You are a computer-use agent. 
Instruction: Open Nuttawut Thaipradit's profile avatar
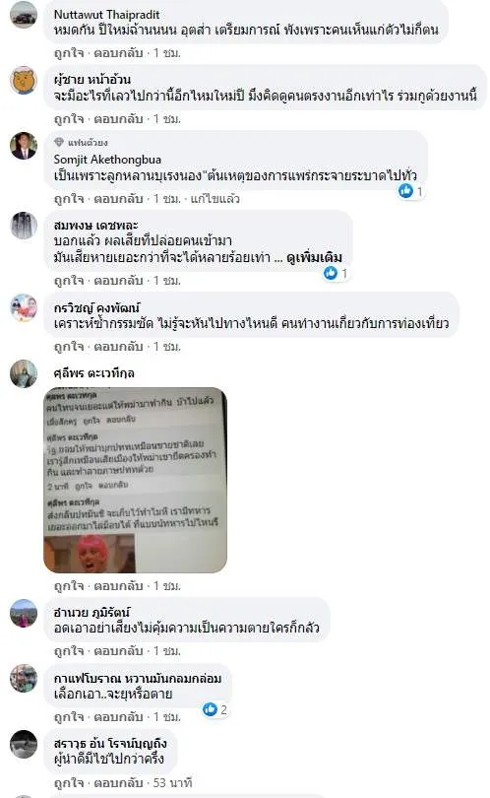[x=24, y=15]
